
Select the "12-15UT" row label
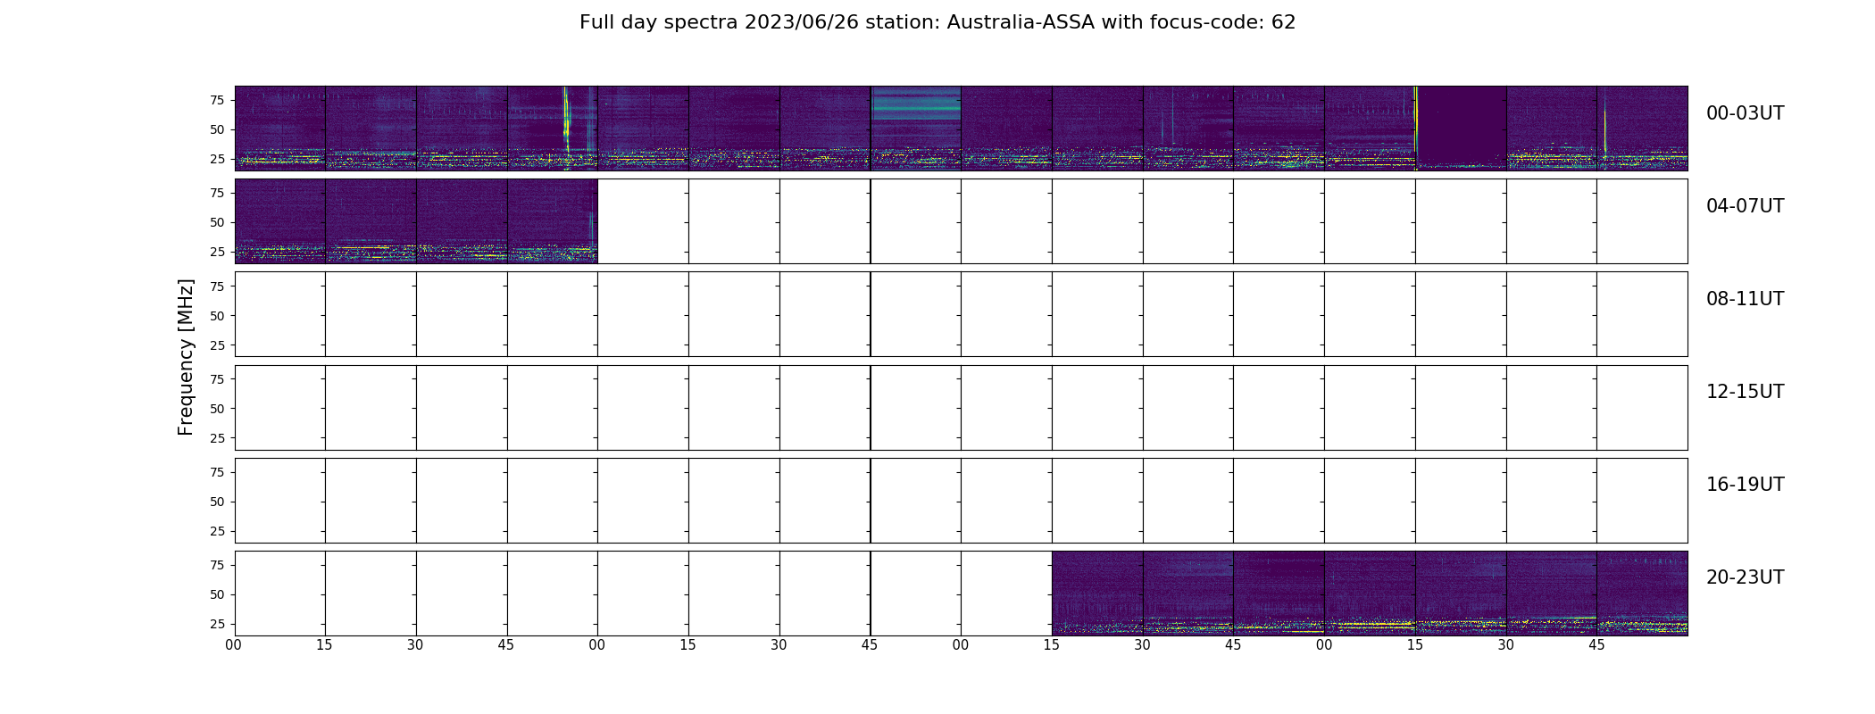1745,392
